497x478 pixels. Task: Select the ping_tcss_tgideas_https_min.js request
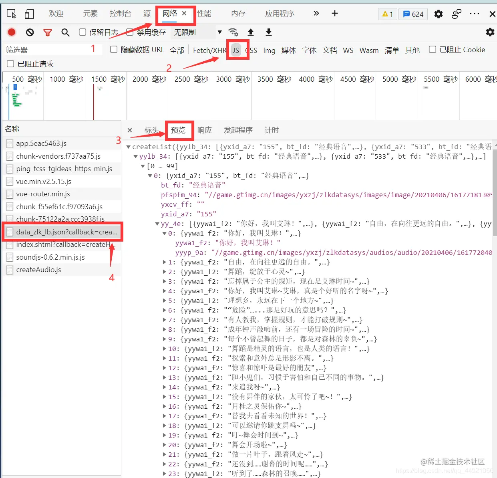click(62, 169)
